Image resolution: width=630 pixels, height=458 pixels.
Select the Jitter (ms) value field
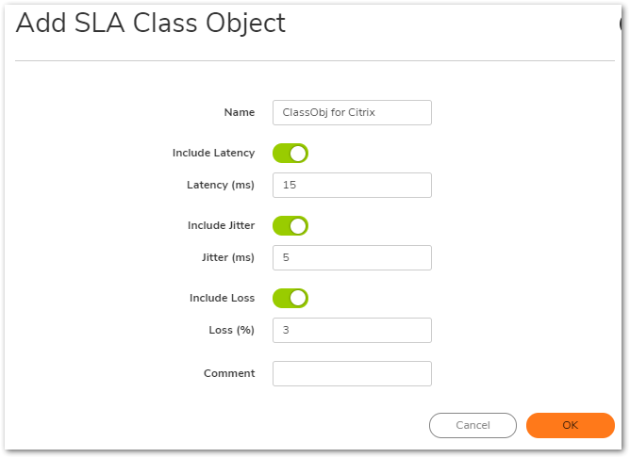tap(352, 258)
